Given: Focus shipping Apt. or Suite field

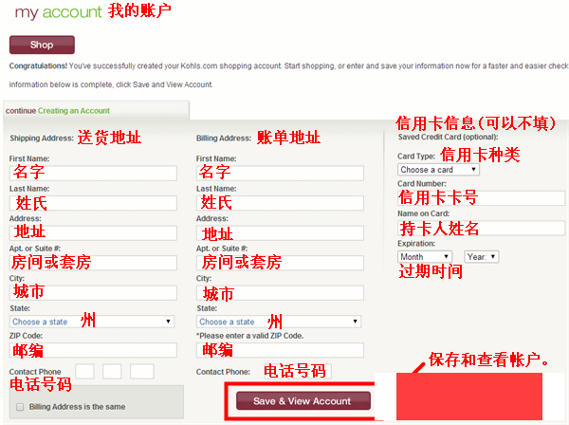Looking at the screenshot, I should [x=93, y=263].
